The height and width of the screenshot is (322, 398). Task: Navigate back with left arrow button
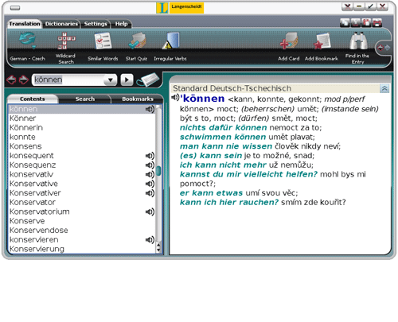[11, 80]
